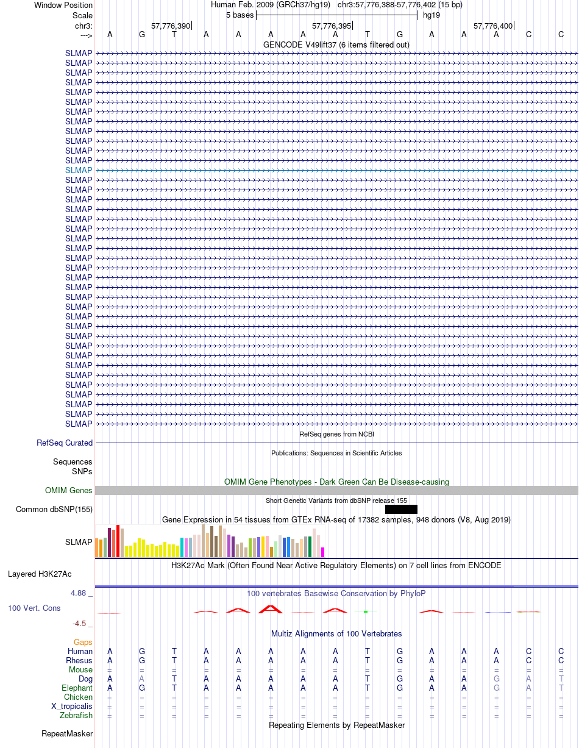The image size is (579, 748).
Task: Click 'Multiz Alignments of 100 Vertebrates' title
Action: (336, 633)
